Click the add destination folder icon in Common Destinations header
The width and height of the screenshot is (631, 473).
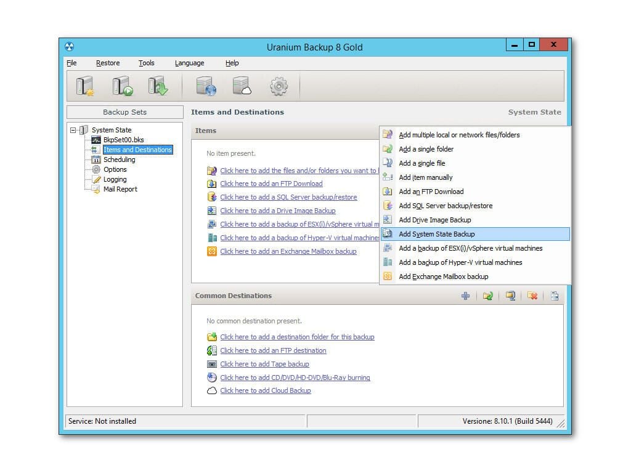[488, 296]
